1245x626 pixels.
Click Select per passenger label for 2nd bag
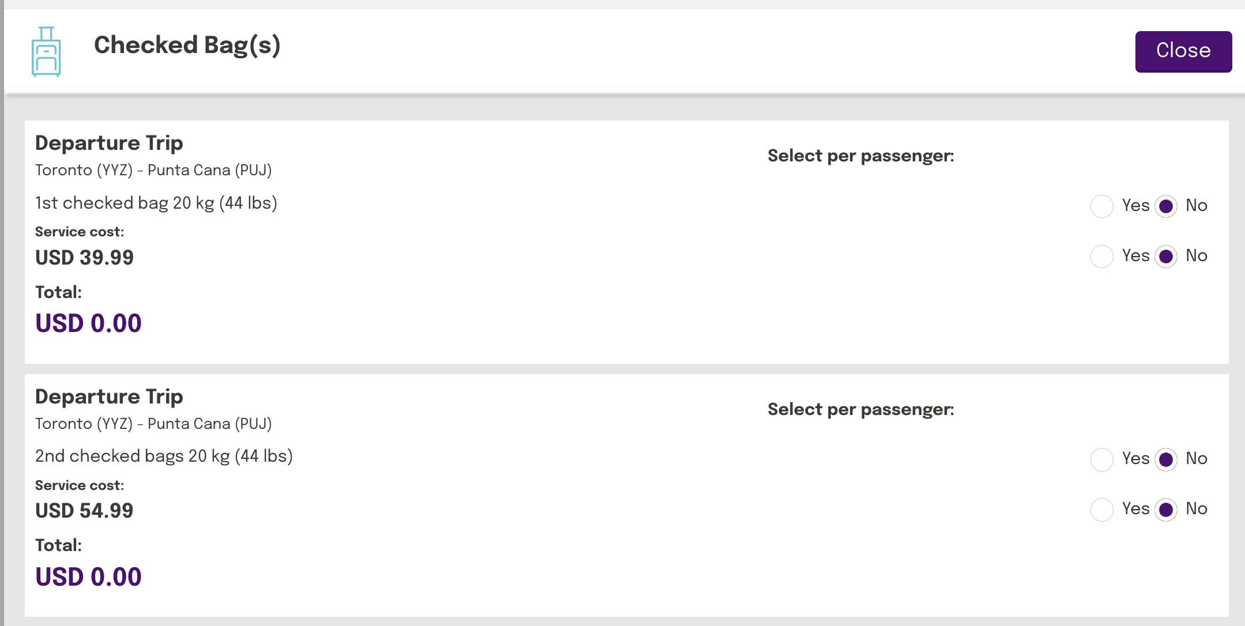[860, 409]
